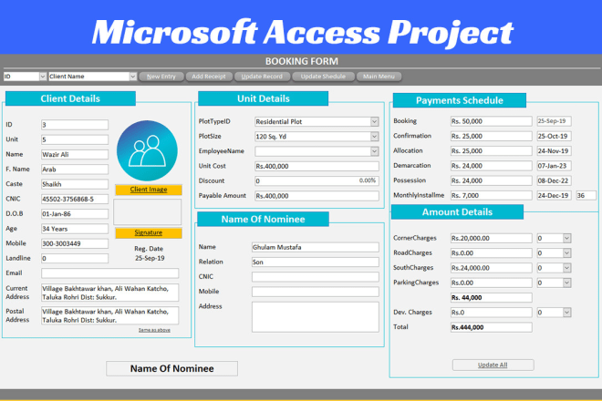This screenshot has height=401, width=602.
Task: Click the Name field Wazir Ali
Action: (75, 155)
